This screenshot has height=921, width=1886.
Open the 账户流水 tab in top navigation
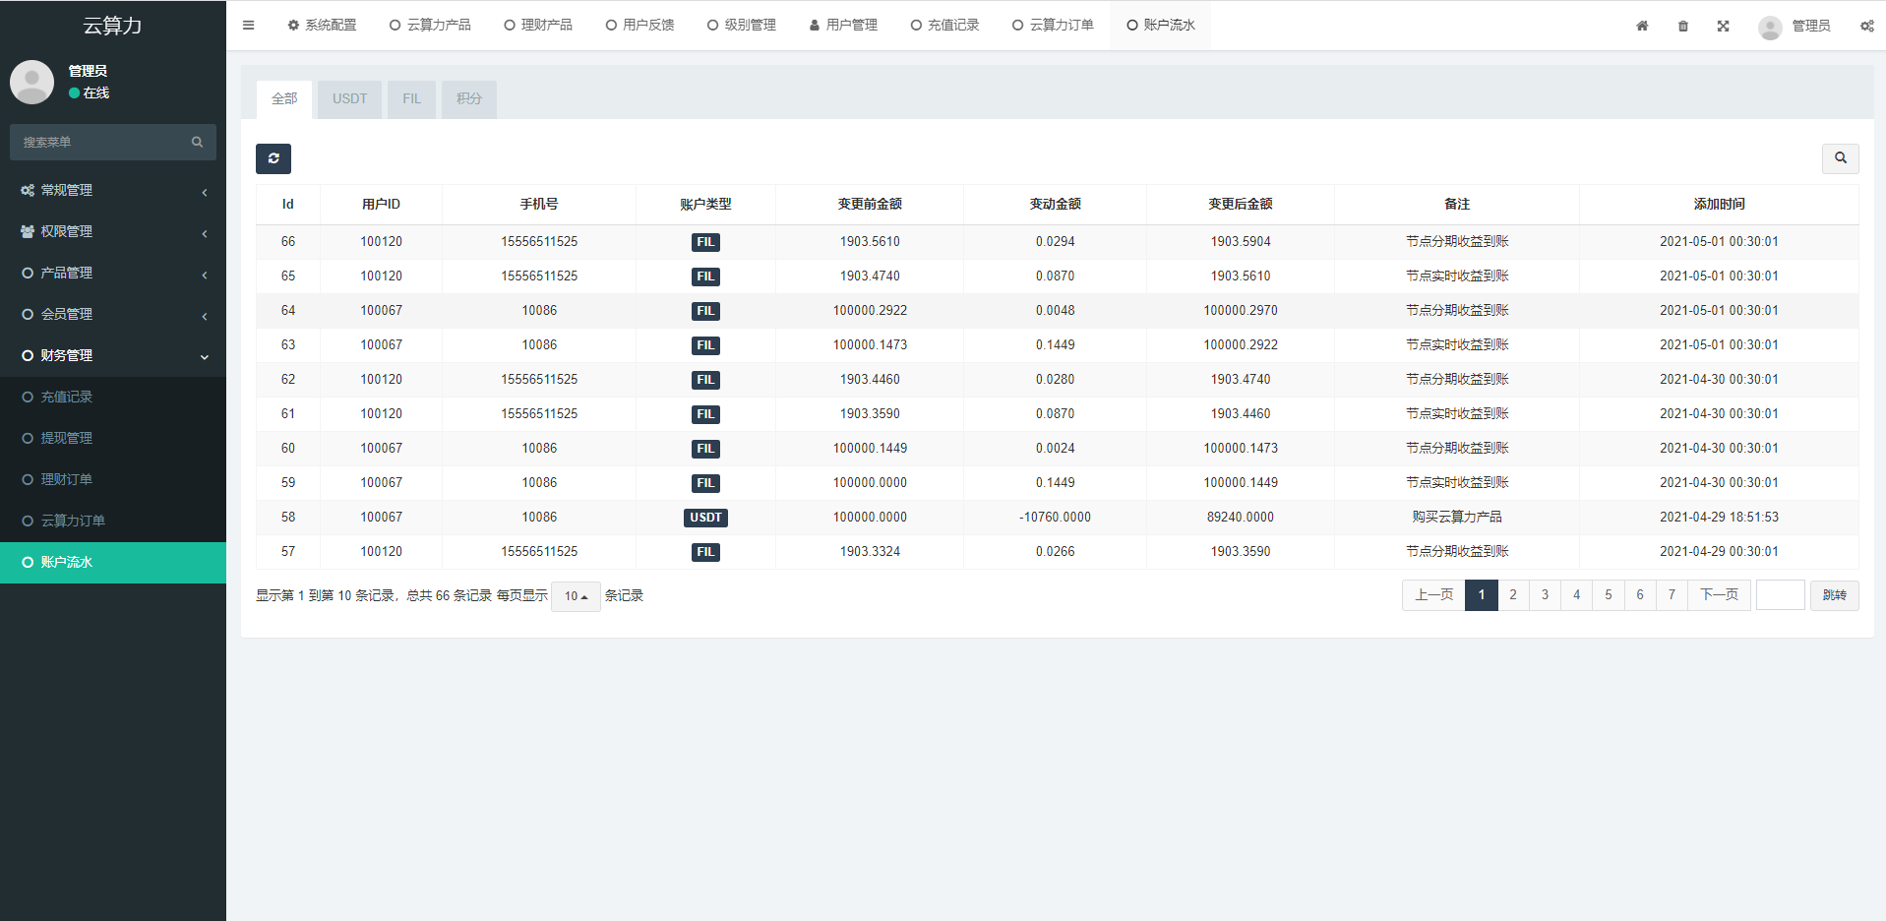(x=1160, y=25)
